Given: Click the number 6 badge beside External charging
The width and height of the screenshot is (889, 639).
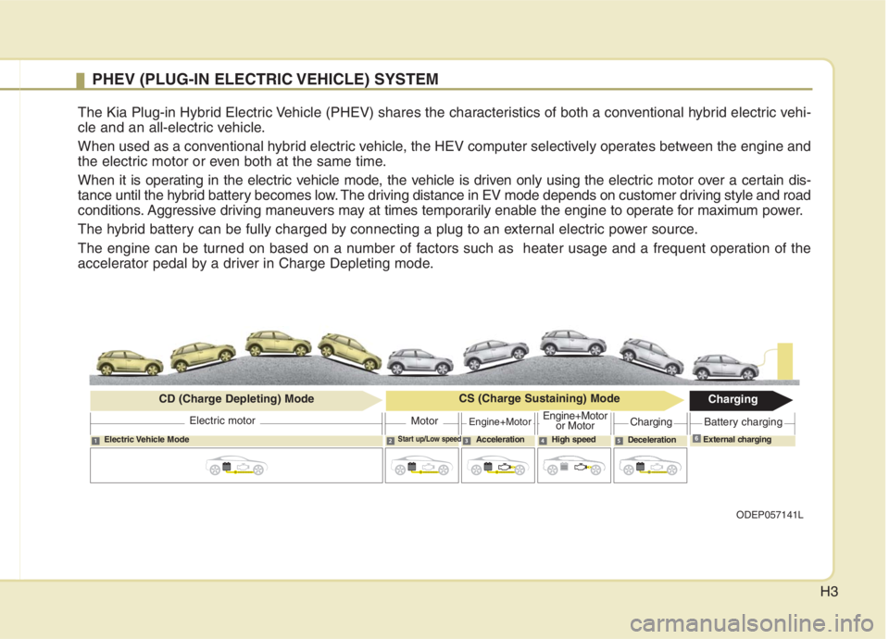Looking at the screenshot, I should click(696, 439).
